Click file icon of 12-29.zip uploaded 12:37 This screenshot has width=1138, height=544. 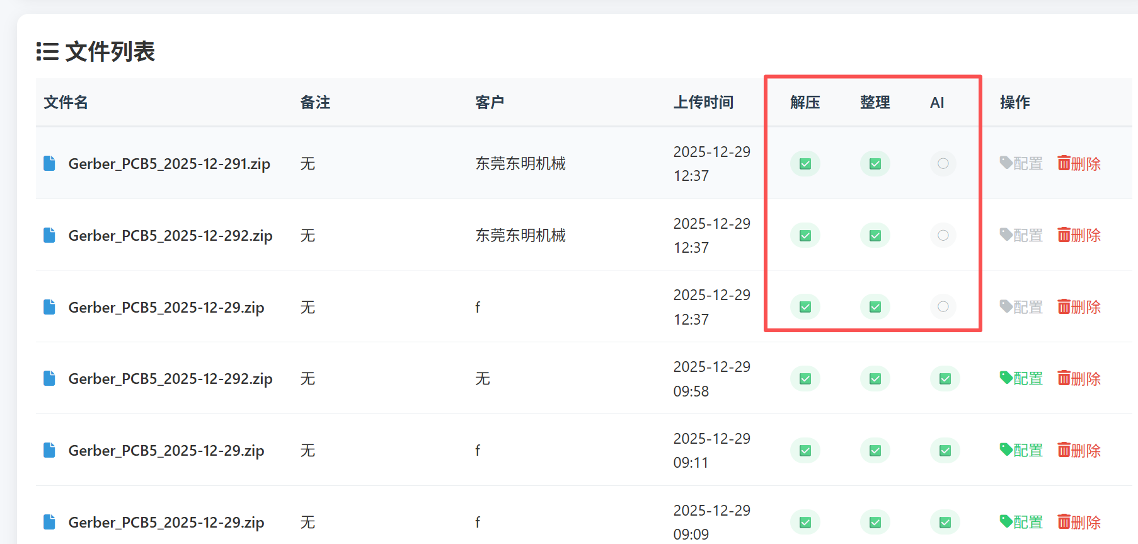tap(49, 307)
